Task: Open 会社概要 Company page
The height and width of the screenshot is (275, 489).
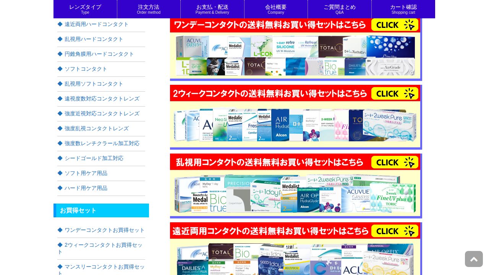Action: point(276,9)
